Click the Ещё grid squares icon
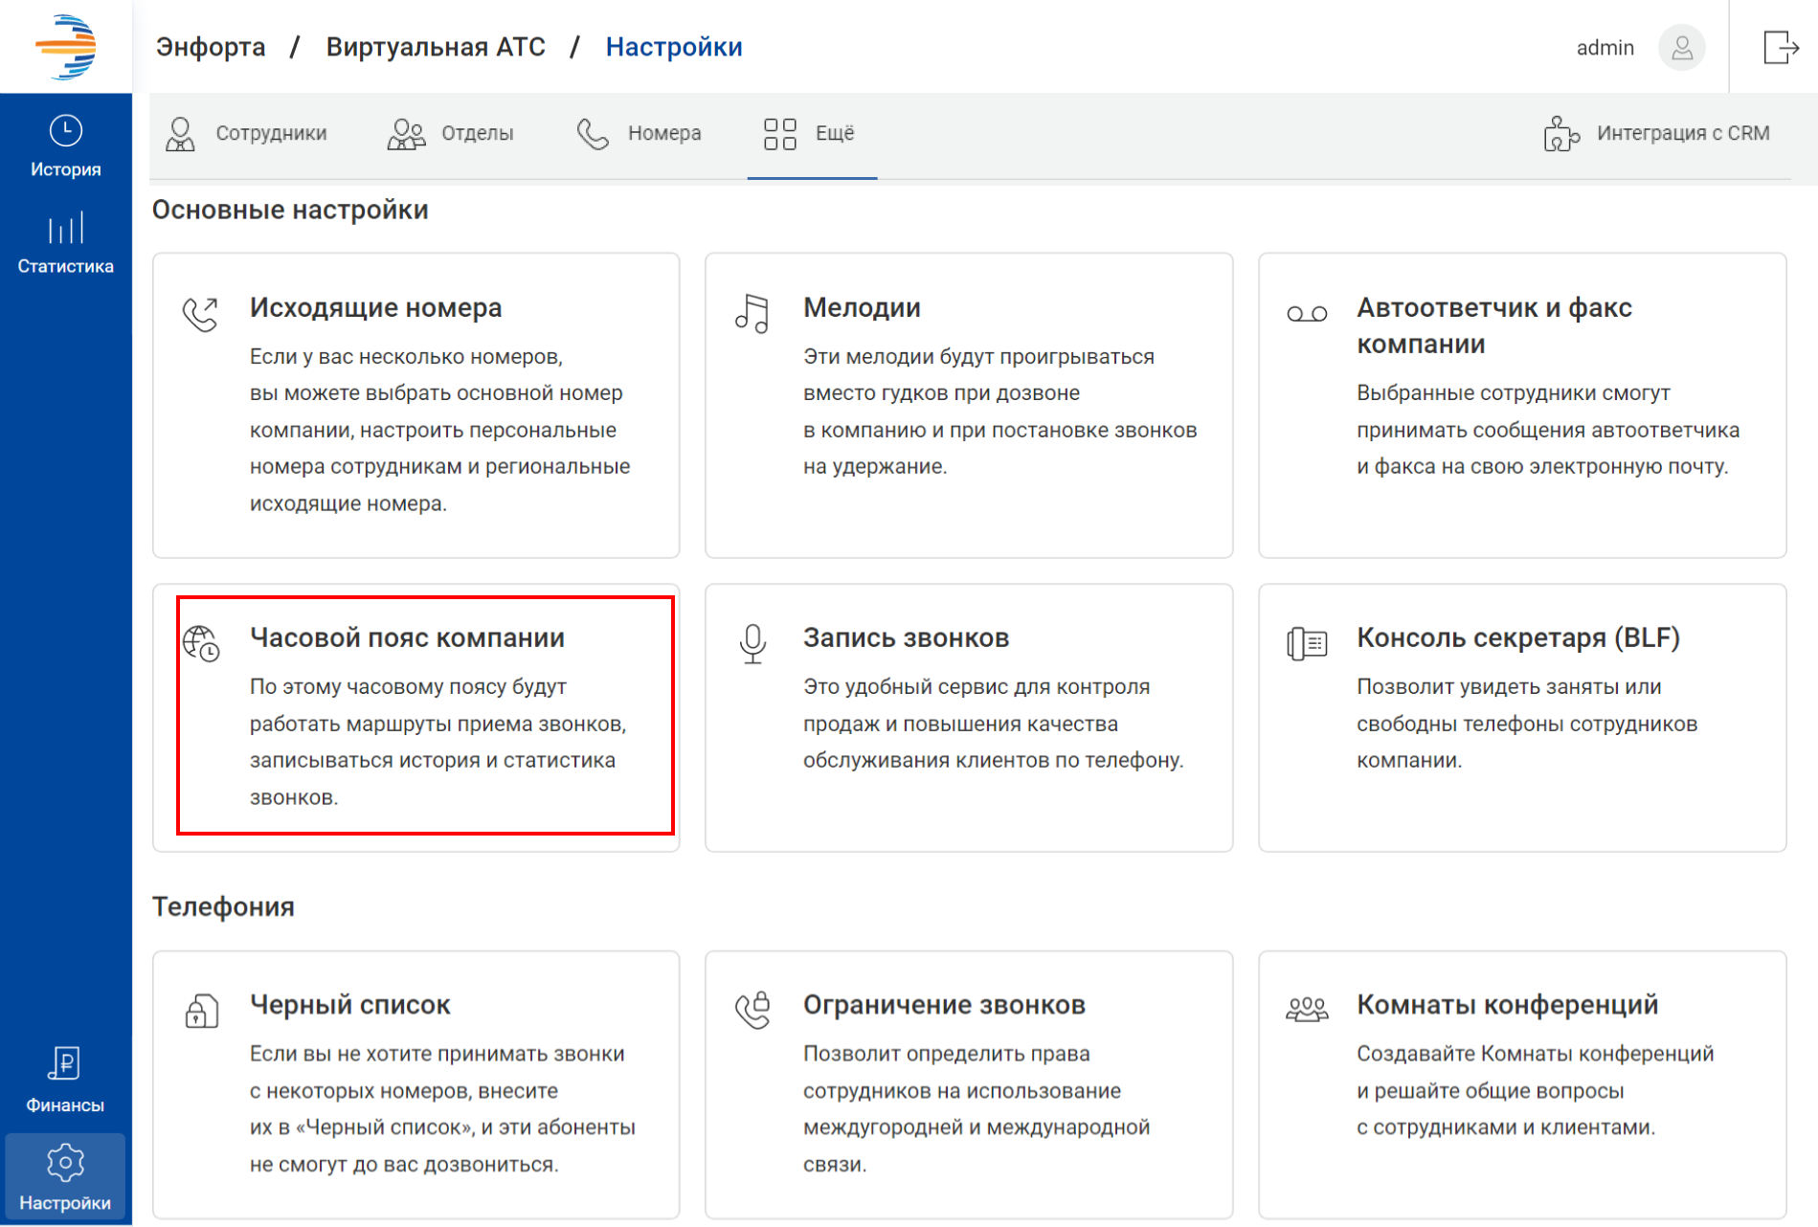 (780, 134)
